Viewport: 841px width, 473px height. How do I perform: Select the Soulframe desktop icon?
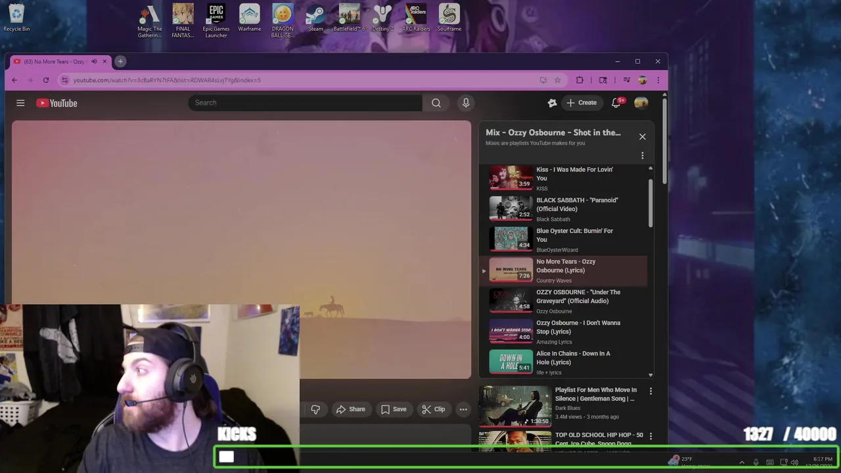pyautogui.click(x=449, y=18)
